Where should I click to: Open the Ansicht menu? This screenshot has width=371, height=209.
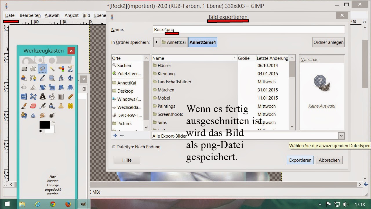pos(72,15)
